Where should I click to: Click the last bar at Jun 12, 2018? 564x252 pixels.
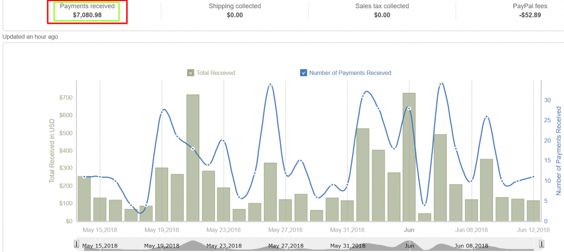[533, 210]
